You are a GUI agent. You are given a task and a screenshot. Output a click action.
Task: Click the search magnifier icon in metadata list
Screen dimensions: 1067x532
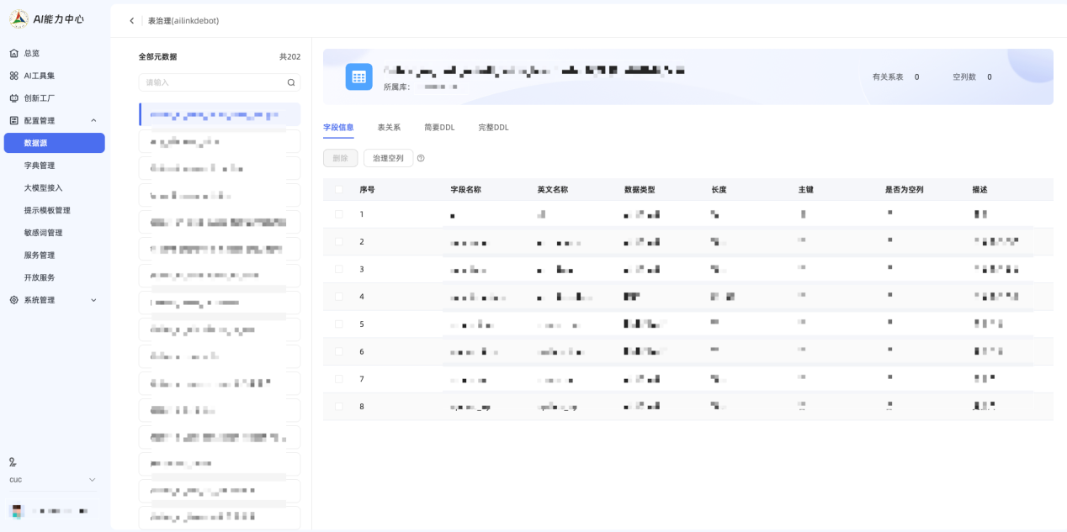(291, 82)
